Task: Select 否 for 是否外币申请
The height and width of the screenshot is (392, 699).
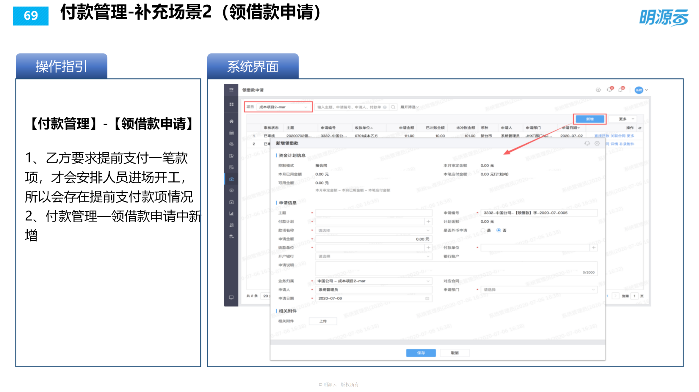Action: click(x=499, y=230)
